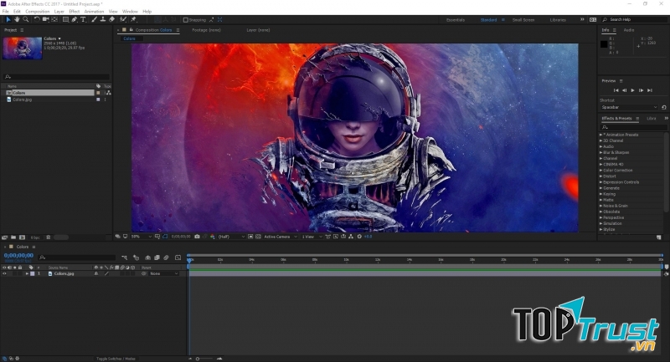This screenshot has width=670, height=362.
Task: Click the Colors.jpg label color swatch in timeline
Action: [x=33, y=273]
